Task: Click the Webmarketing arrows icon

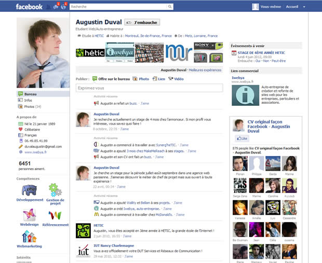Action: pos(29,237)
